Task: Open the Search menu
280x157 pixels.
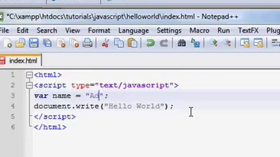Action: (x=47, y=31)
